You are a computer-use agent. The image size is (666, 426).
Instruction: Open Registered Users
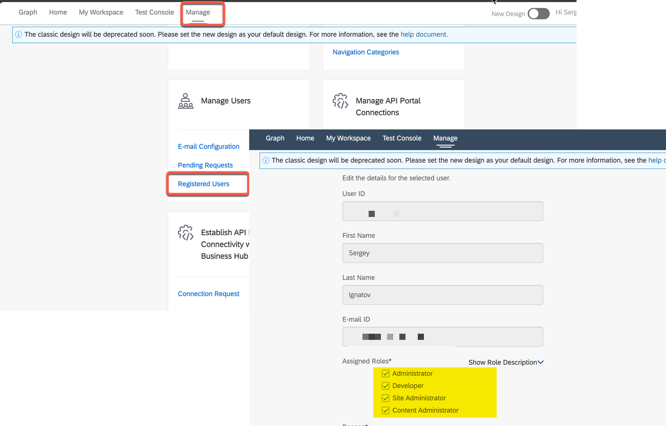(x=204, y=184)
